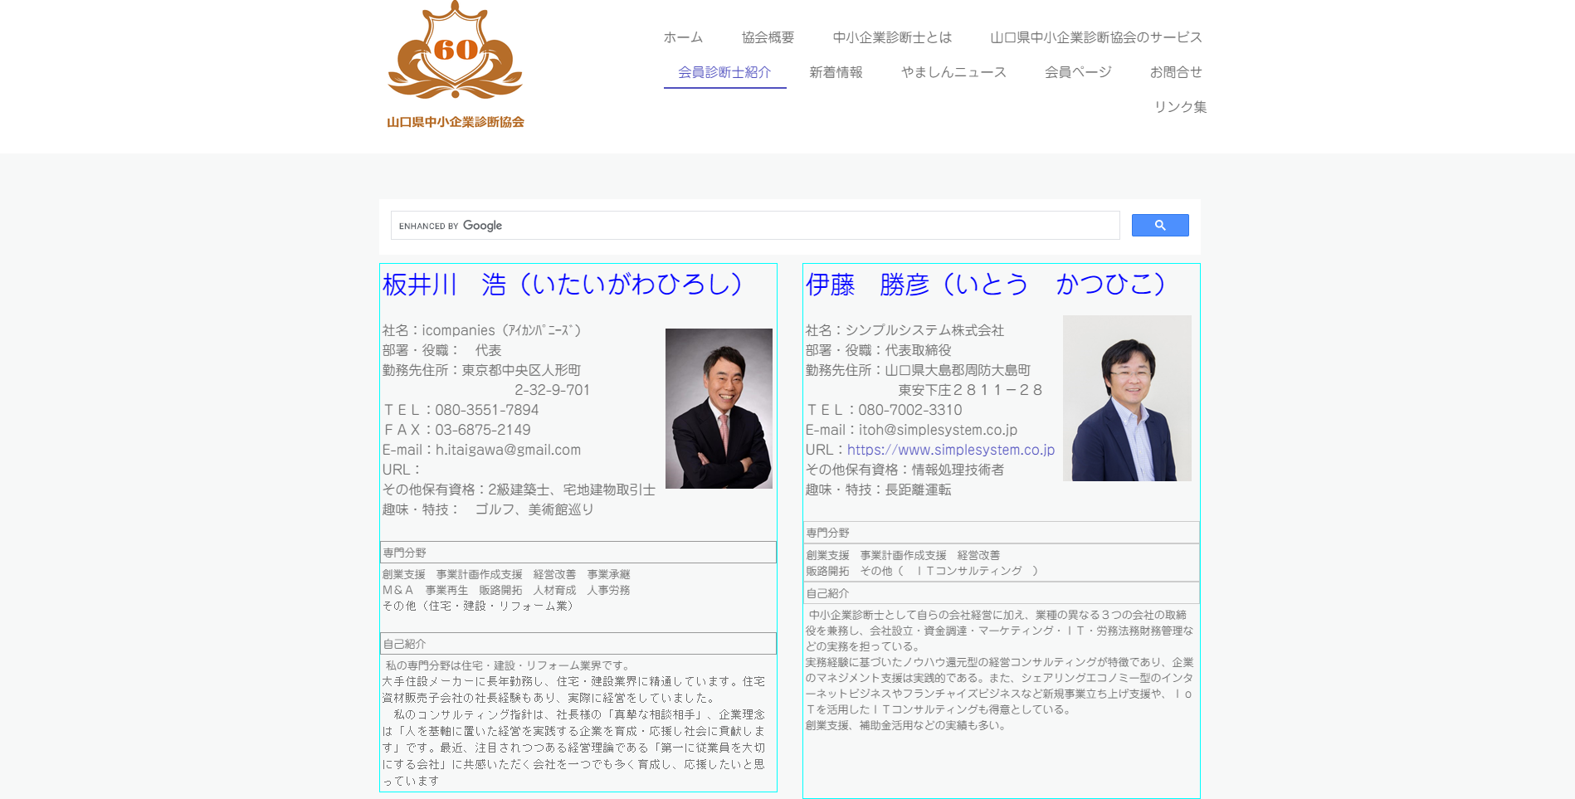1575x799 pixels.
Task: Navigate to 協会概要 in the navigation bar
Action: 765,37
